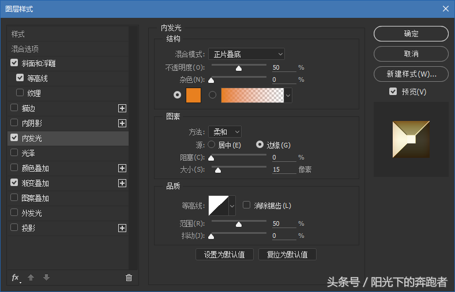This screenshot has height=292, width=455.
Task: Add another 投影 effect with its plus icon
Action: 122,228
